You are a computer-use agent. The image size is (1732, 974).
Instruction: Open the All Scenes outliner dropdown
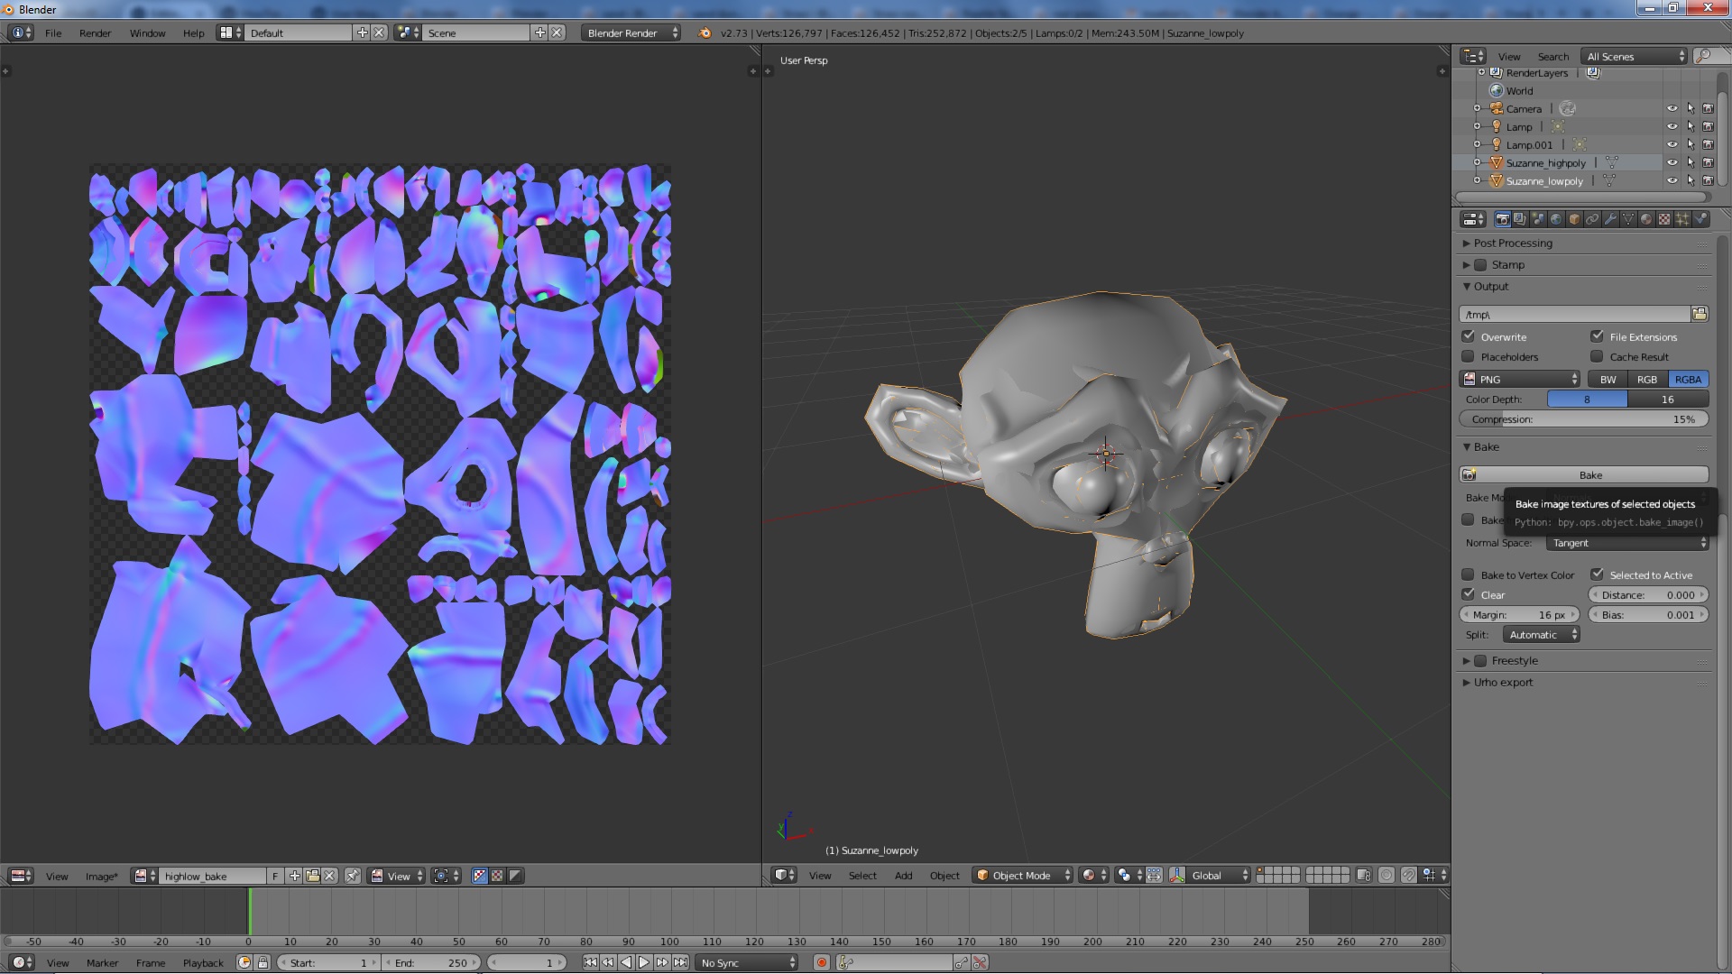coord(1635,56)
